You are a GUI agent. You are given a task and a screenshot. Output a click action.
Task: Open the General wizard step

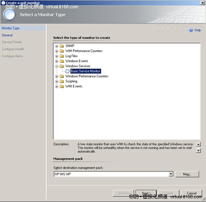click(7, 35)
